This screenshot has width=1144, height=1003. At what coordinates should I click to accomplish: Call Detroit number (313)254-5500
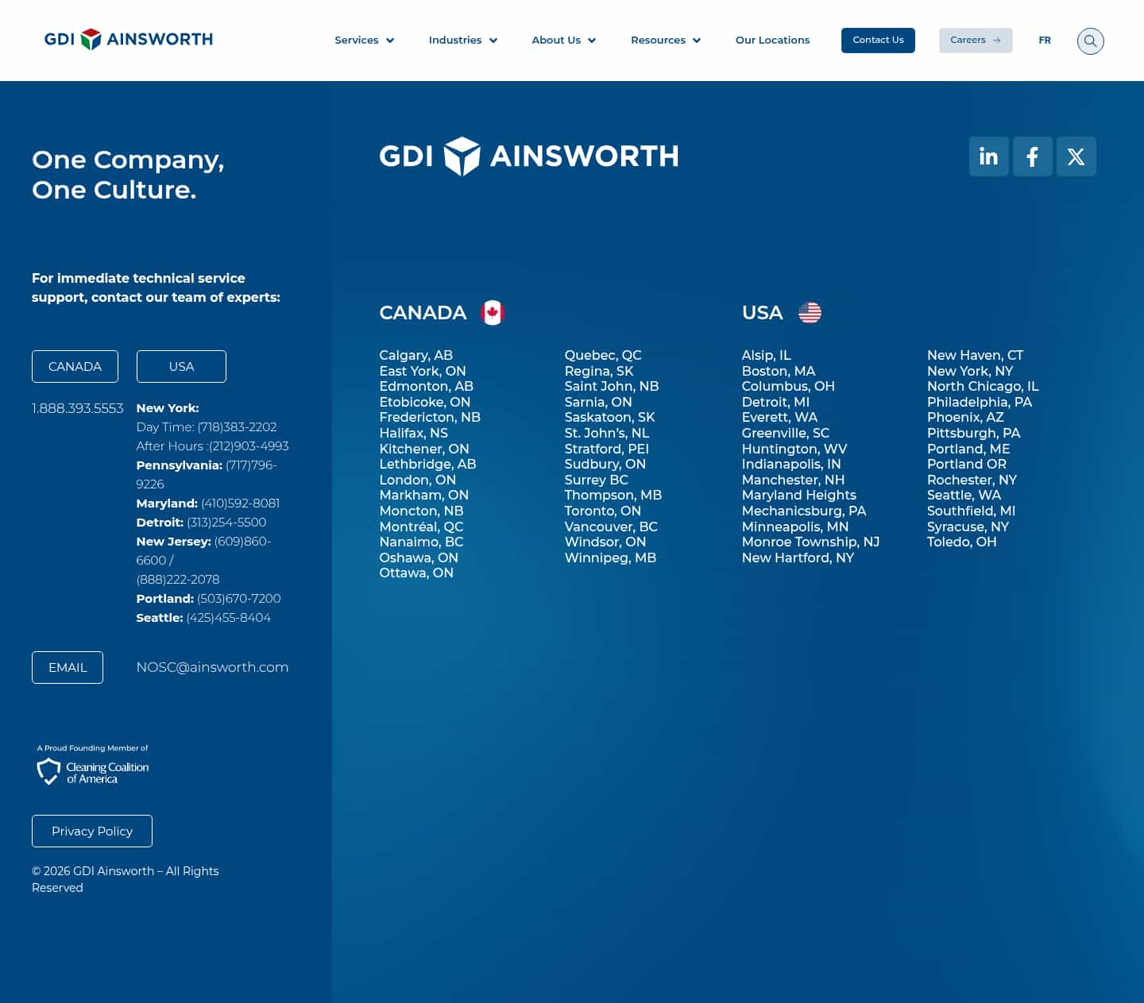click(226, 523)
